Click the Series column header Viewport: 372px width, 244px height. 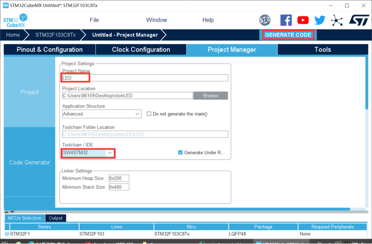click(x=44, y=227)
